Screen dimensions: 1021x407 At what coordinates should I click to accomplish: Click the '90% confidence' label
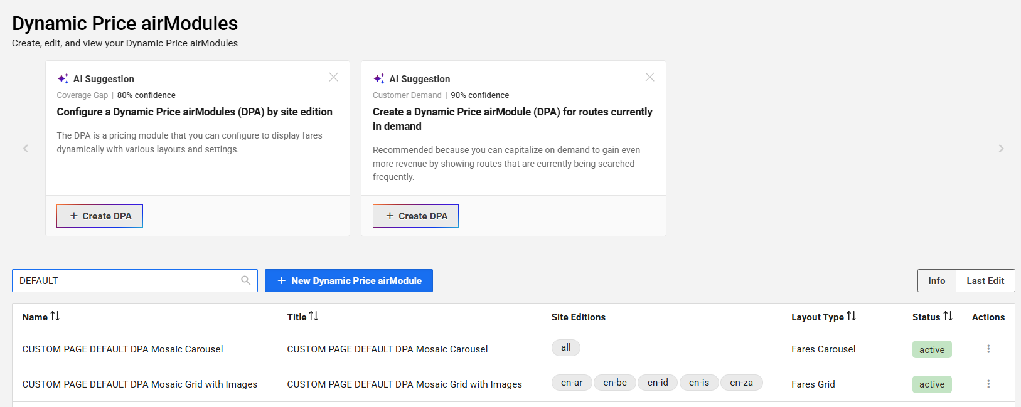pyautogui.click(x=480, y=95)
